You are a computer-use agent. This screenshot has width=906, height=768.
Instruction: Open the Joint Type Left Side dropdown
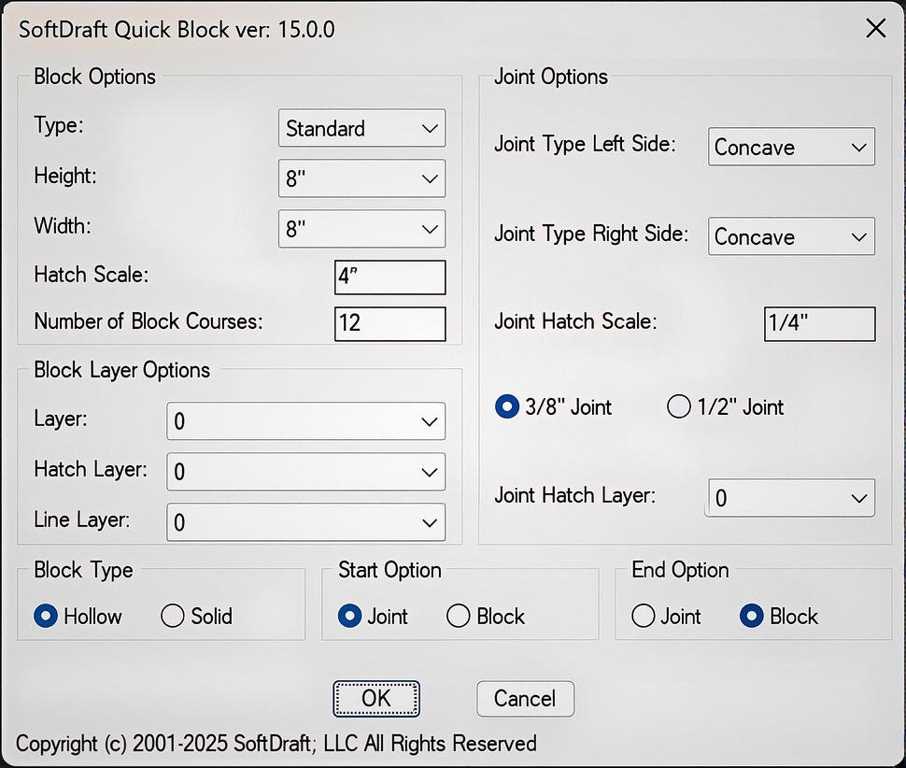[790, 147]
